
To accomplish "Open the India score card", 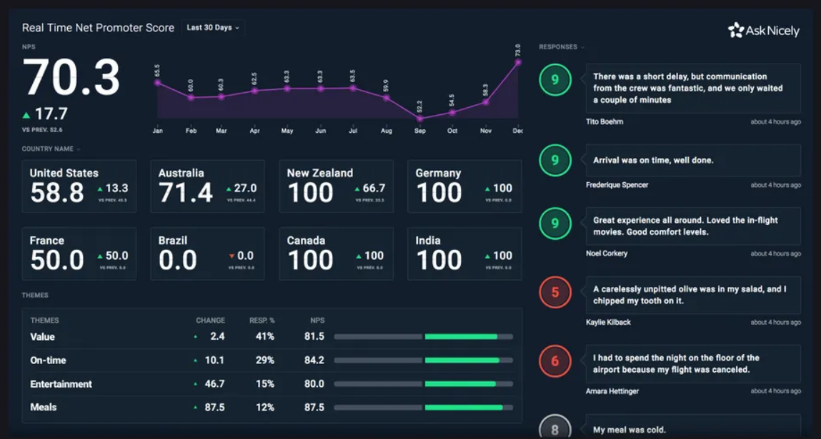I will (464, 254).
